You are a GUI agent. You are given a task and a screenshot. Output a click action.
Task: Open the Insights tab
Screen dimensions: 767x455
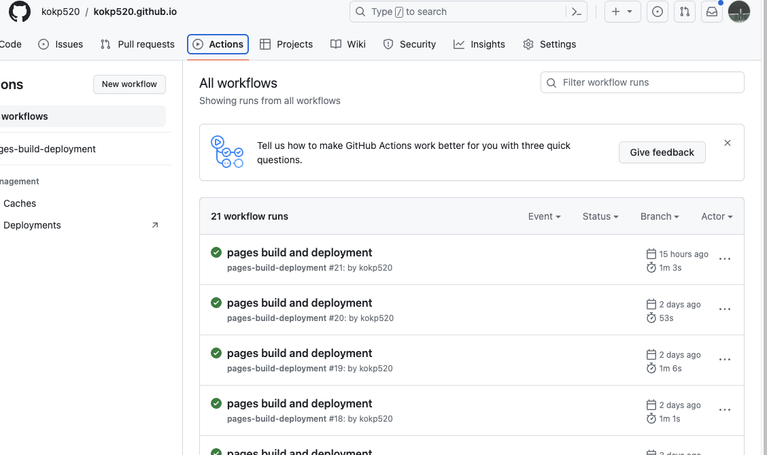(479, 44)
